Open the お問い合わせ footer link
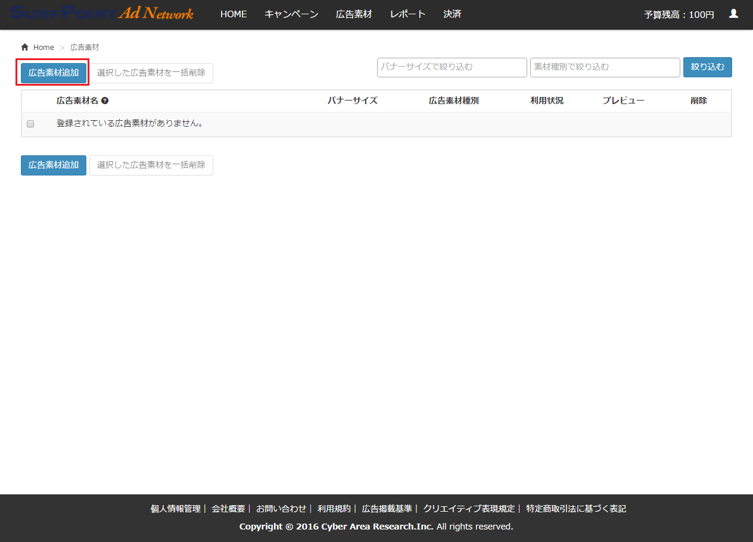 point(281,509)
